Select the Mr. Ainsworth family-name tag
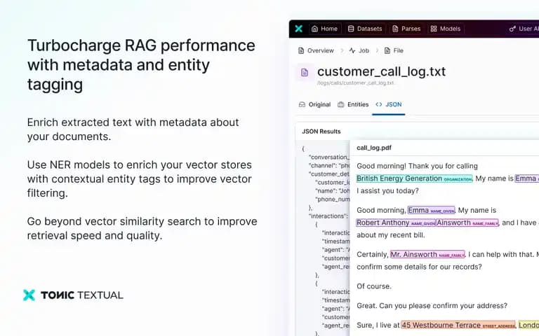The height and width of the screenshot is (336, 539). tap(427, 254)
